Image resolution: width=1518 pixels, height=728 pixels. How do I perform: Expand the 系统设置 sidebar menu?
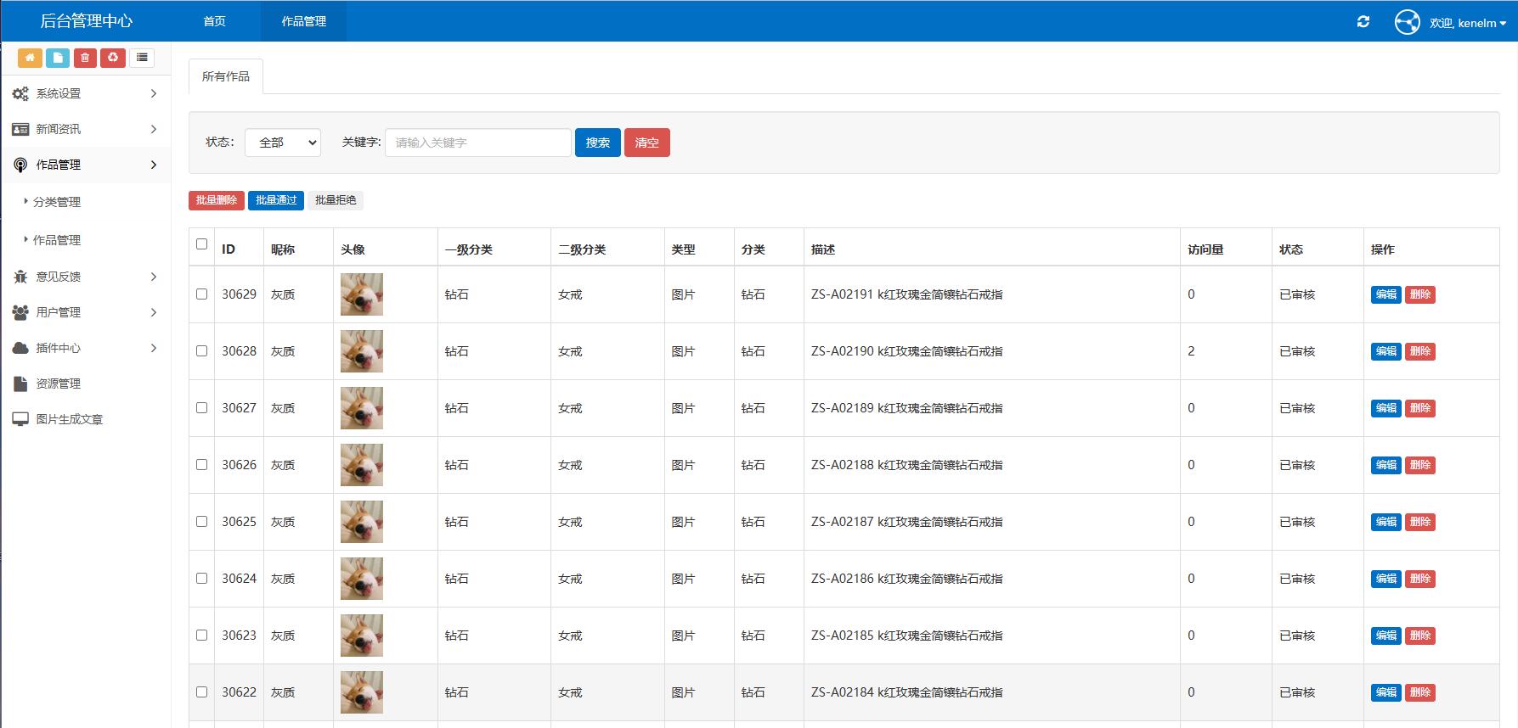tap(85, 93)
